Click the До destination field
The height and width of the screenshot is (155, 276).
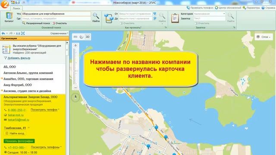coord(135,19)
